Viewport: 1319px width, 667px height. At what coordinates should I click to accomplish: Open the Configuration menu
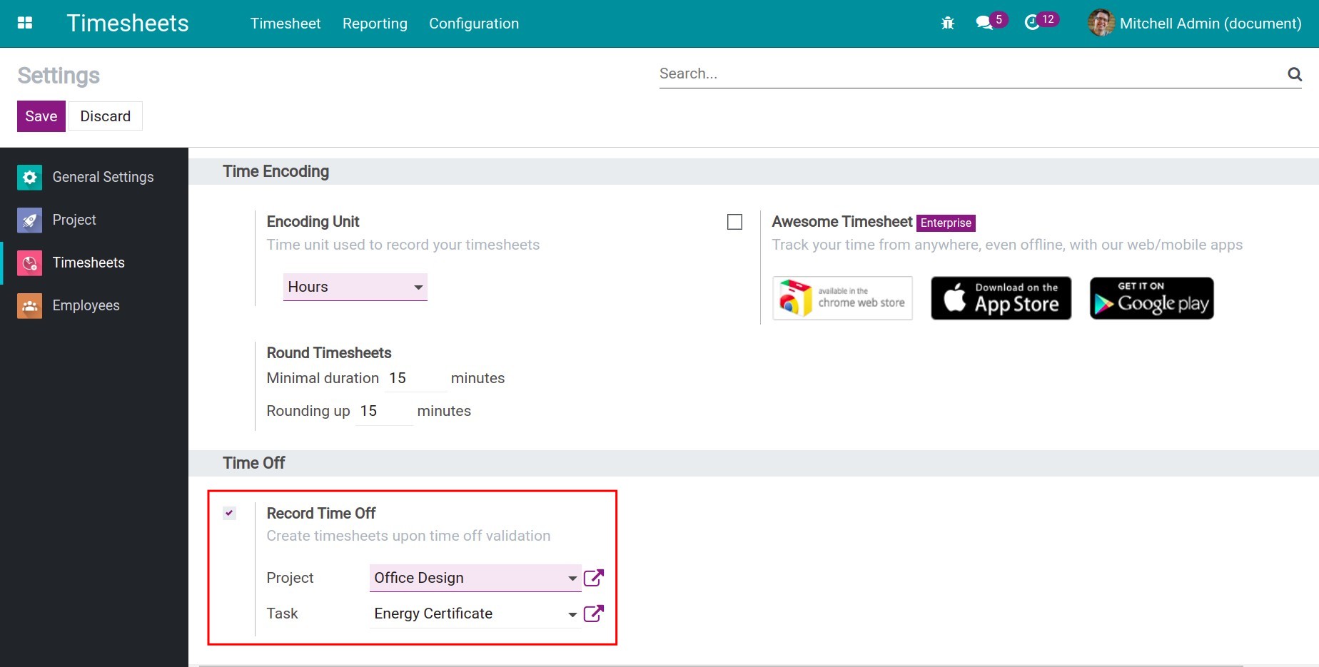click(x=473, y=24)
